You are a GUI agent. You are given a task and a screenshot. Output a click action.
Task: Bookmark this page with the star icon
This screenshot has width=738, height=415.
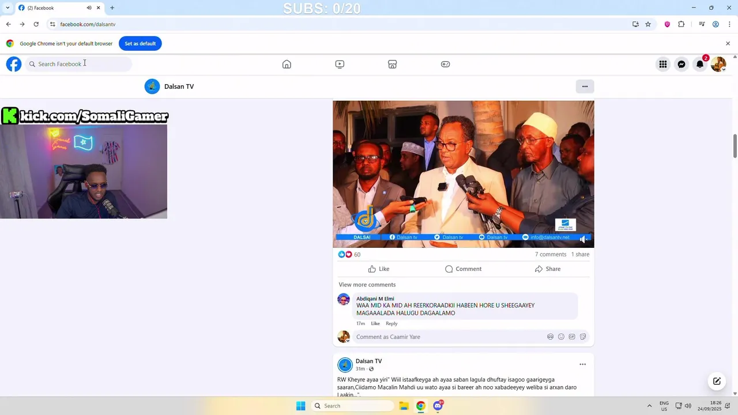pos(648,24)
